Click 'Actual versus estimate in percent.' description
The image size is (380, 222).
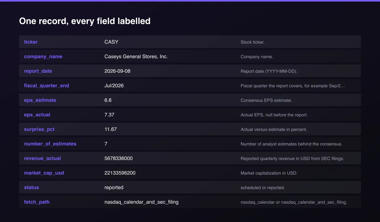point(274,129)
